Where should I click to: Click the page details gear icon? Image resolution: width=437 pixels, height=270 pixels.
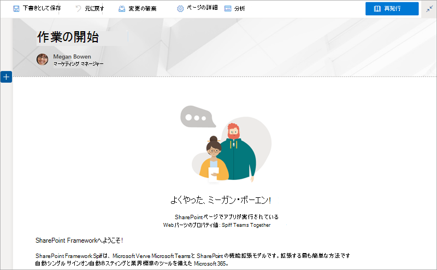[180, 9]
